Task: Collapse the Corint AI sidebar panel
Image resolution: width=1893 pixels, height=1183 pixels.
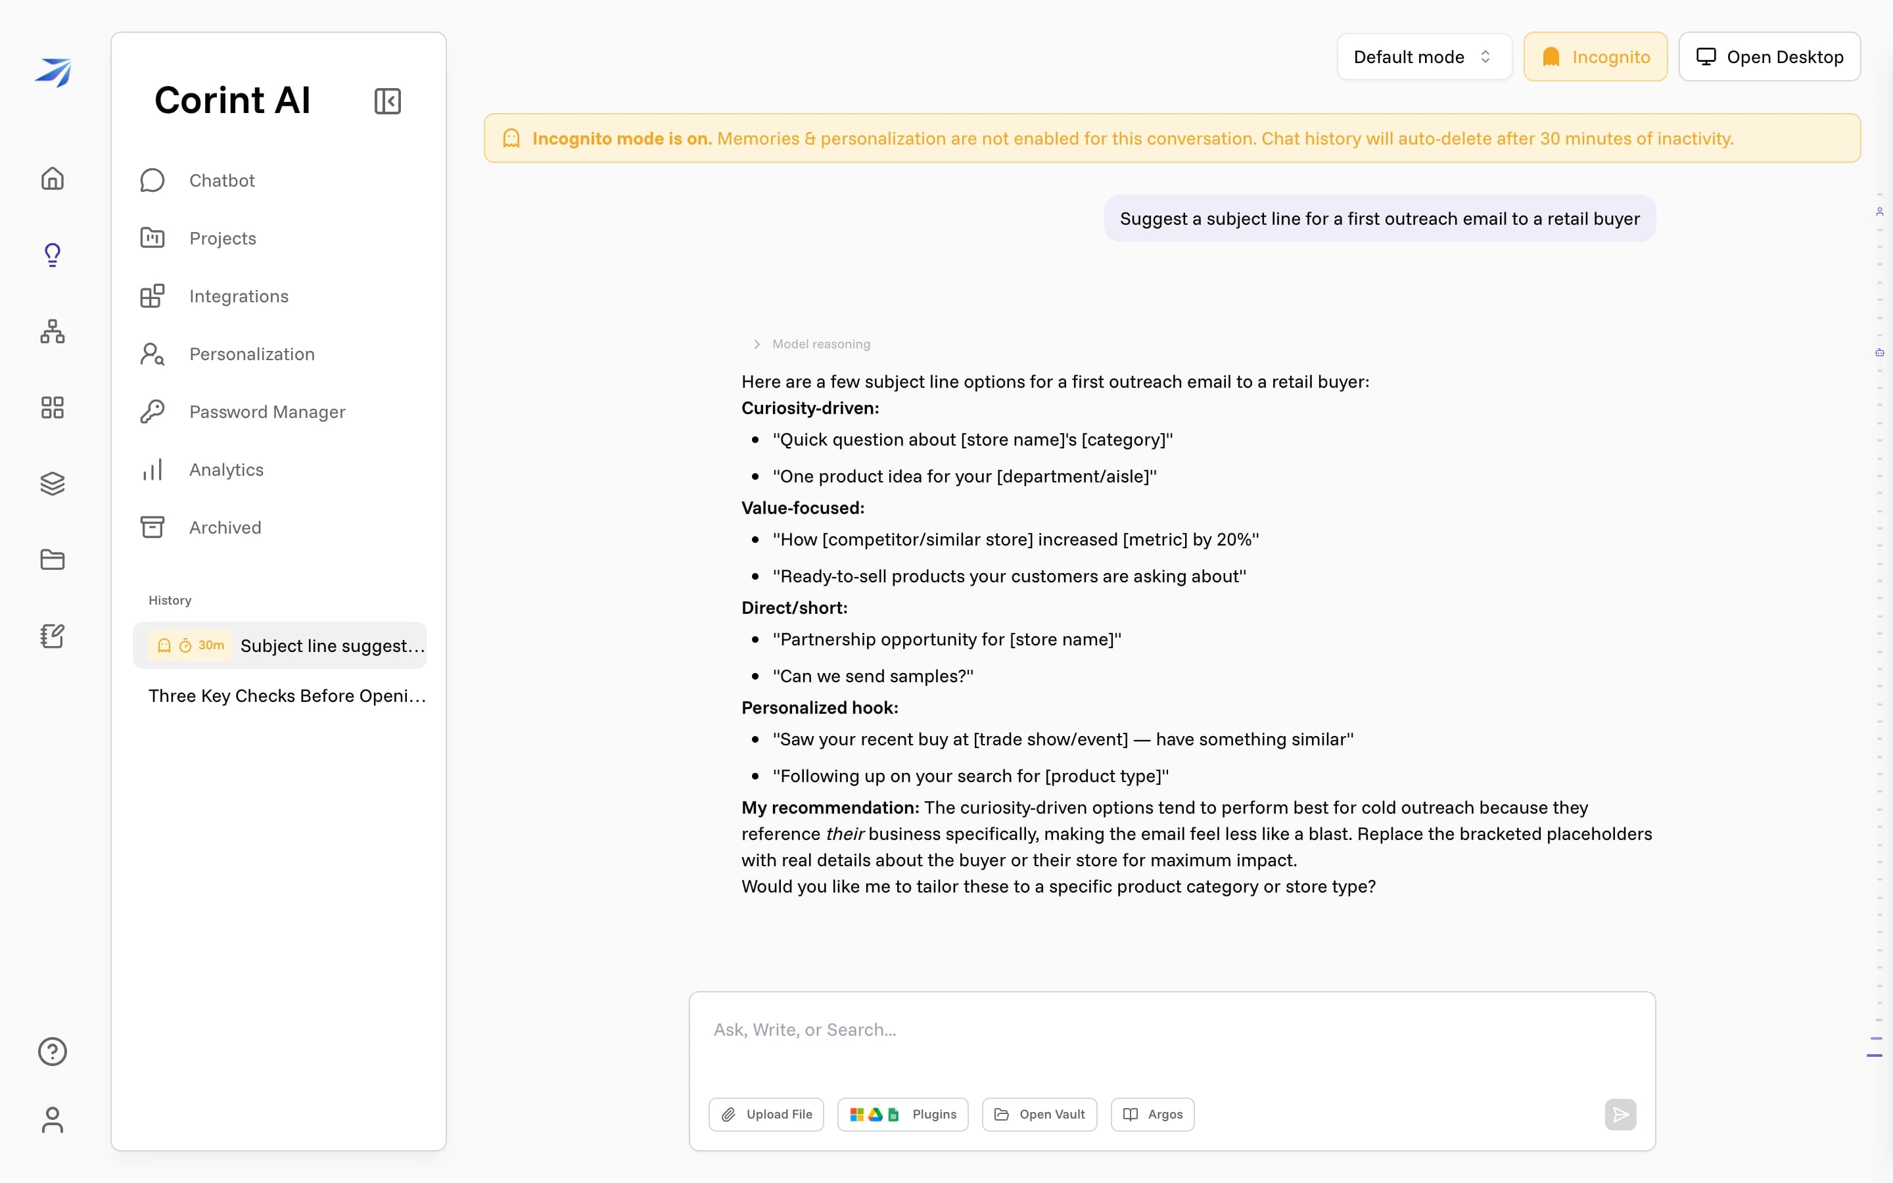Action: point(387,101)
